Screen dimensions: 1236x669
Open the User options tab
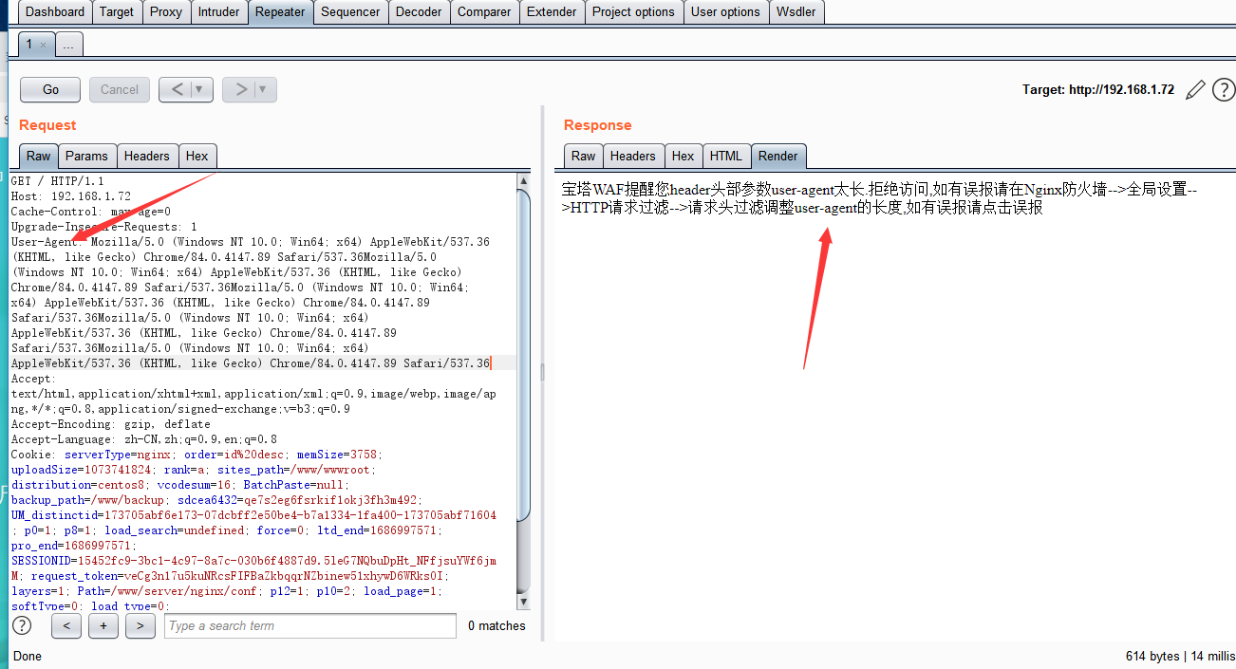click(725, 12)
